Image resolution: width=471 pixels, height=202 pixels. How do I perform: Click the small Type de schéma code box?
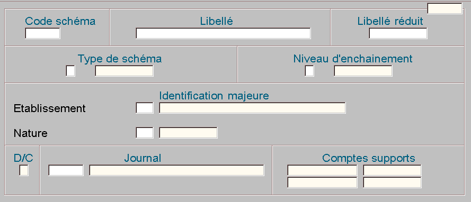[70, 71]
